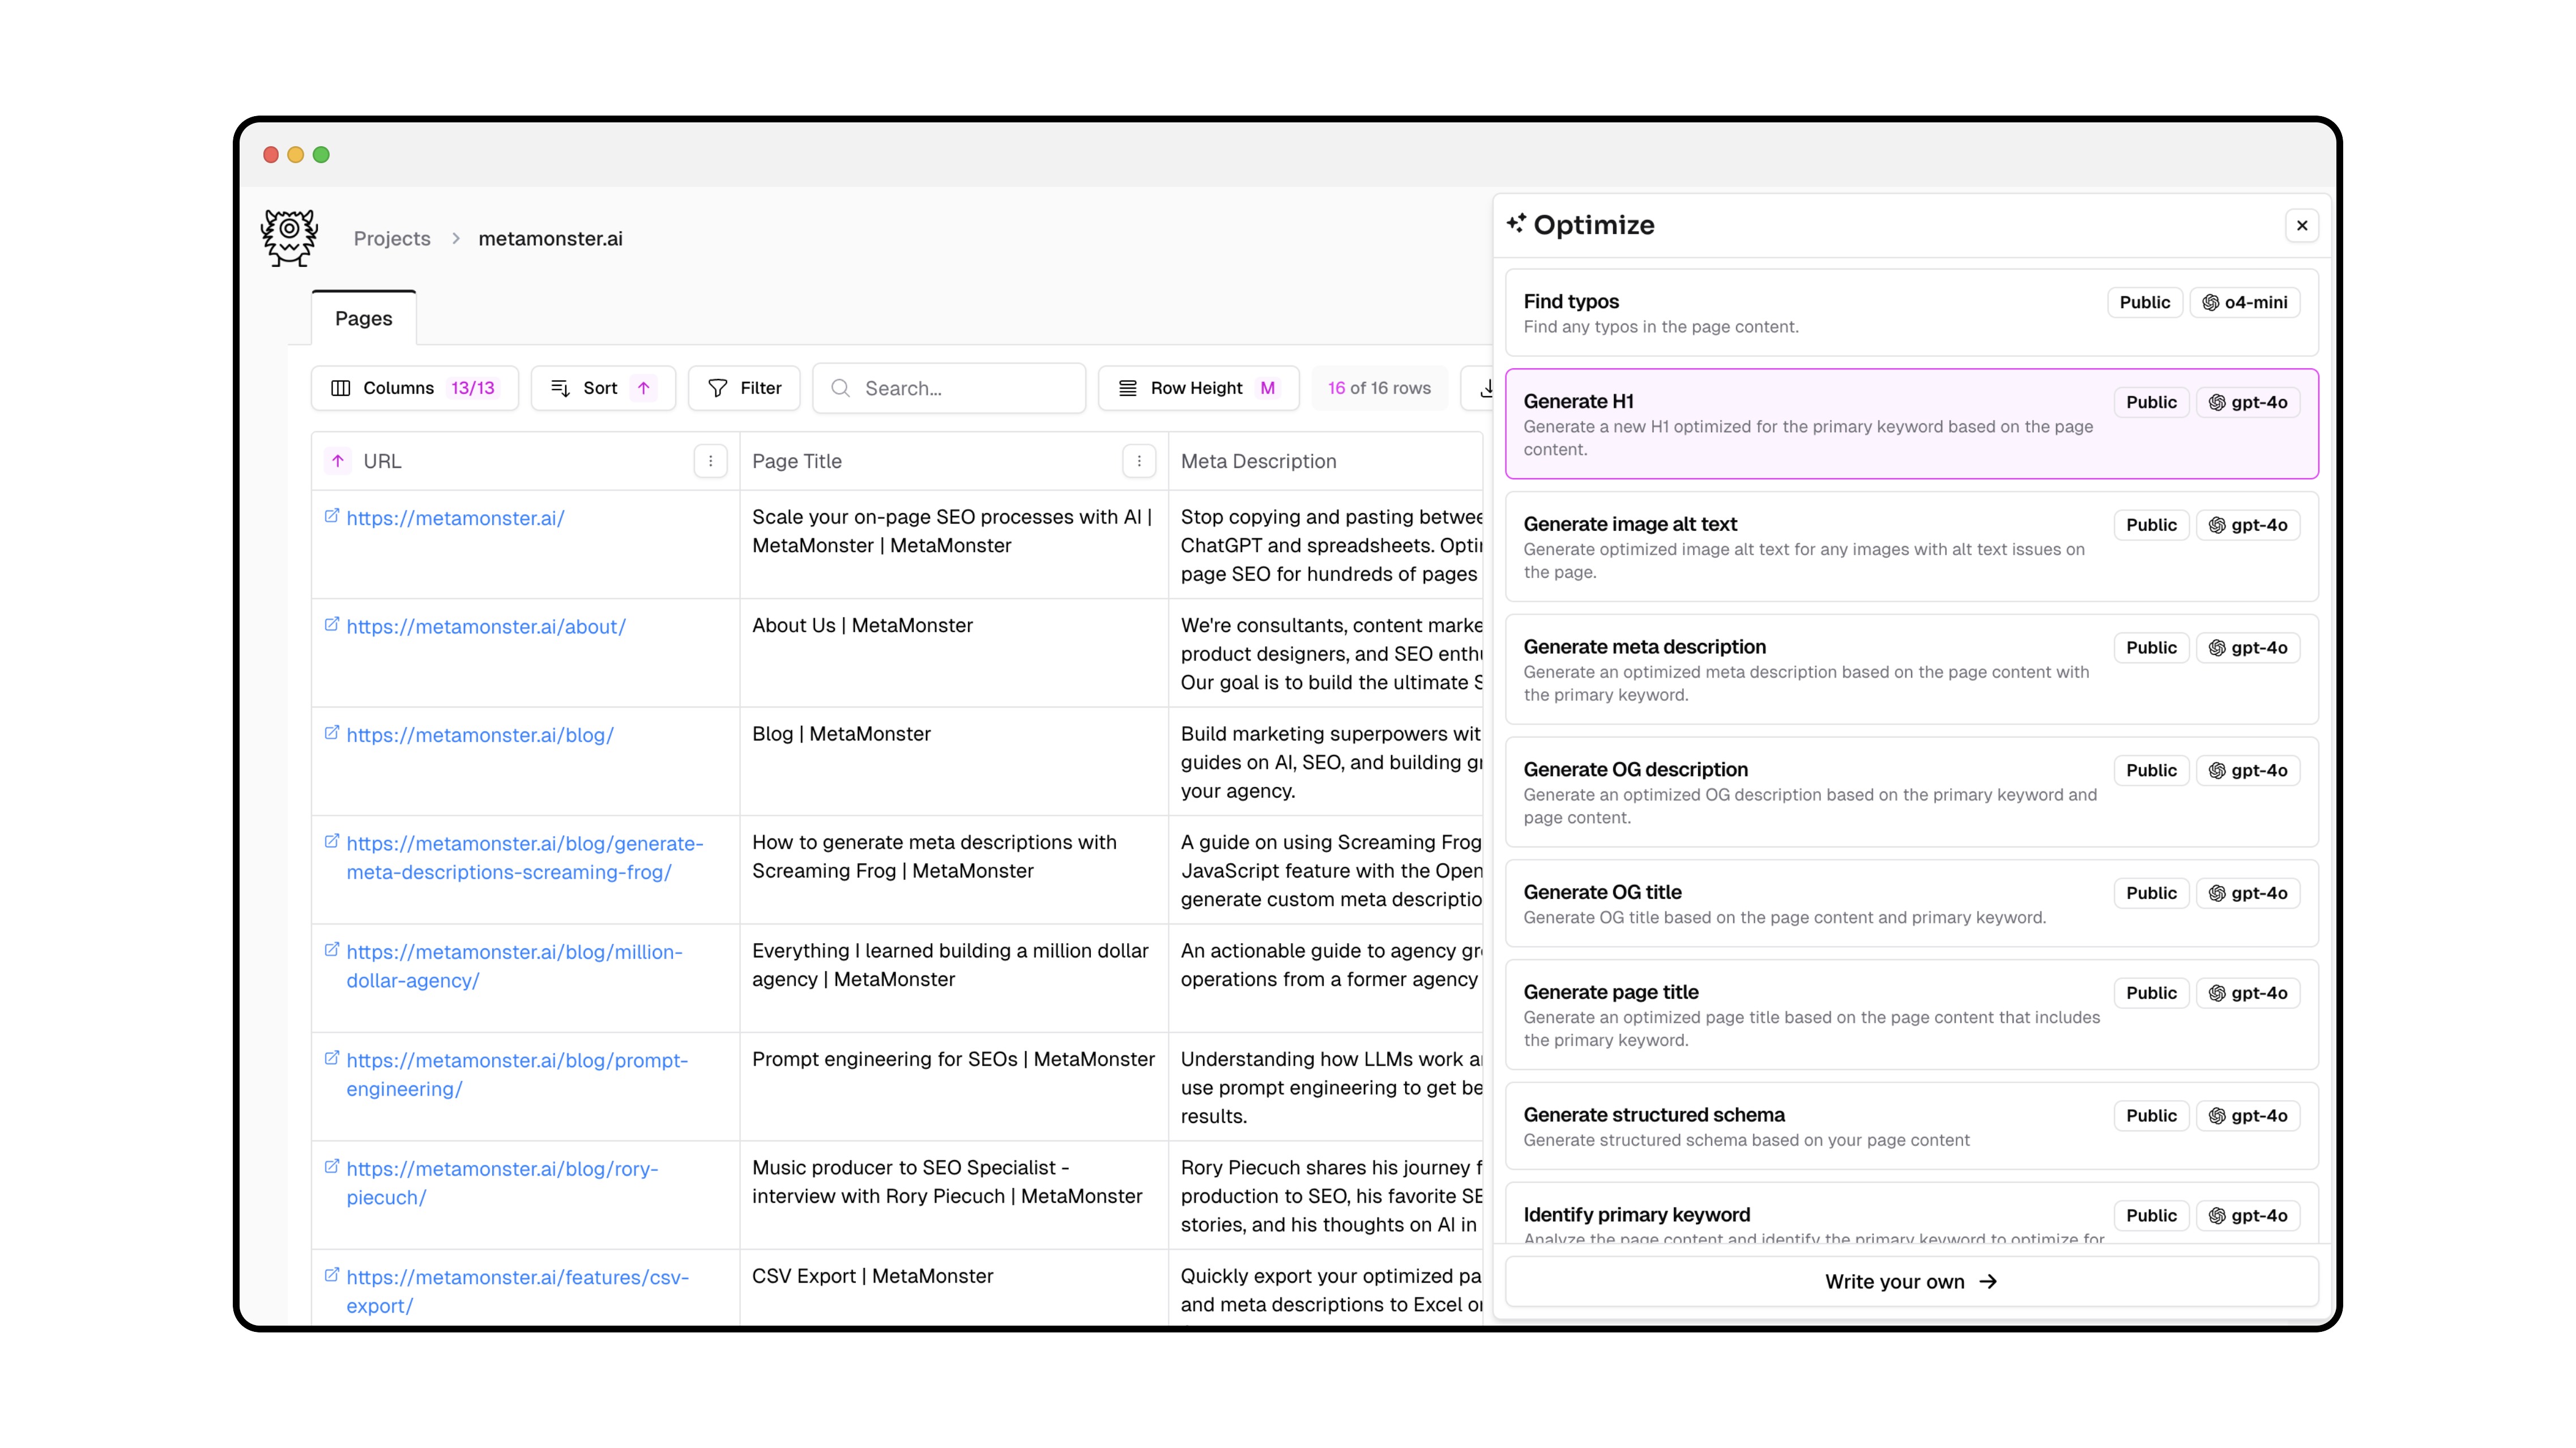Click gpt-4o badge on Generate page title
The image size is (2576, 1448).
coord(2248,994)
